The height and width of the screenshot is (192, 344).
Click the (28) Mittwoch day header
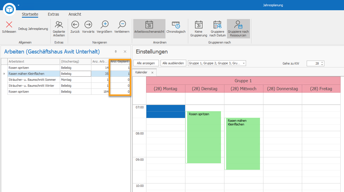tap(244, 89)
